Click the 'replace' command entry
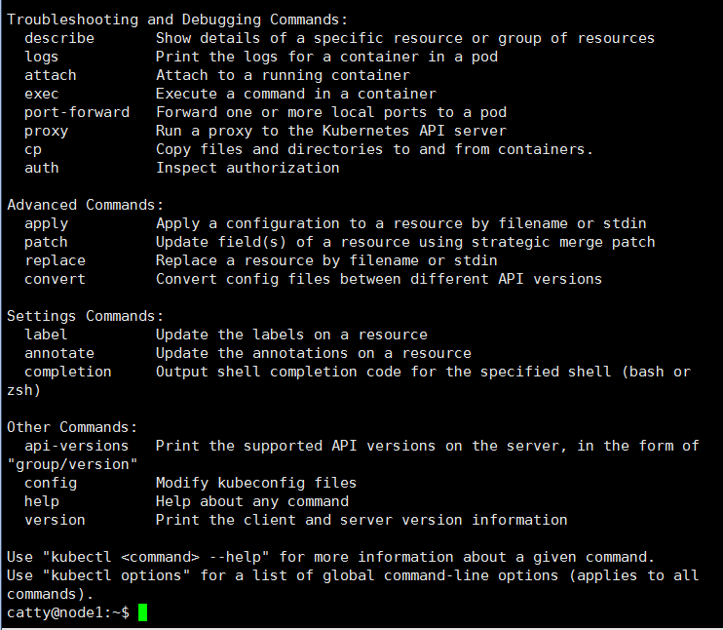The image size is (723, 630). pyautogui.click(x=55, y=260)
